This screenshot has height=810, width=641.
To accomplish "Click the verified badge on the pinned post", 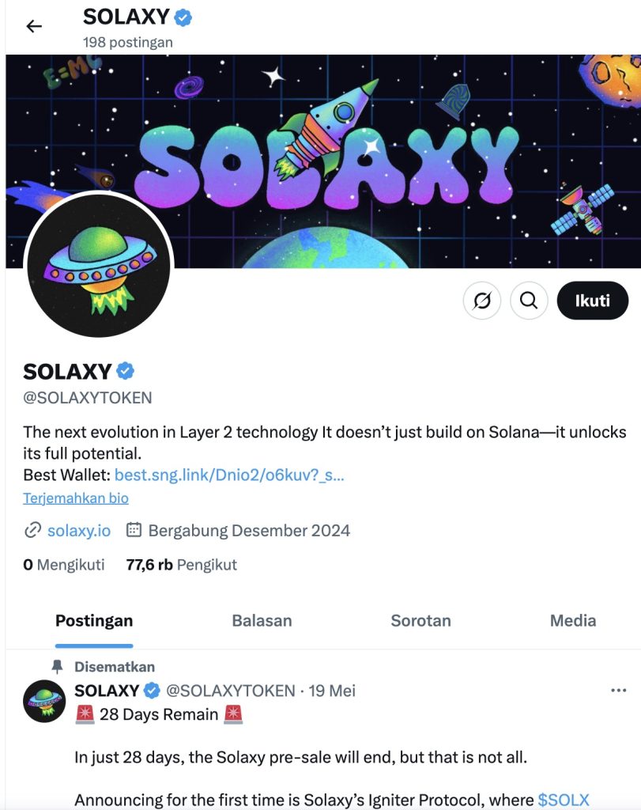I will point(151,691).
